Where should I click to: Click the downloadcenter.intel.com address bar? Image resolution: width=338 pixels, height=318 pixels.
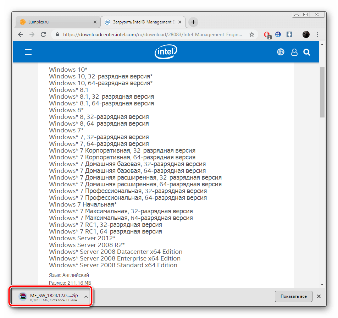153,35
